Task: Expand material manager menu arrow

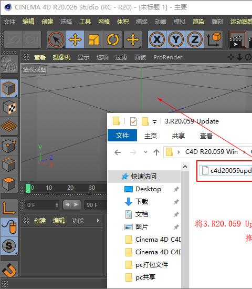Action: click(x=98, y=221)
